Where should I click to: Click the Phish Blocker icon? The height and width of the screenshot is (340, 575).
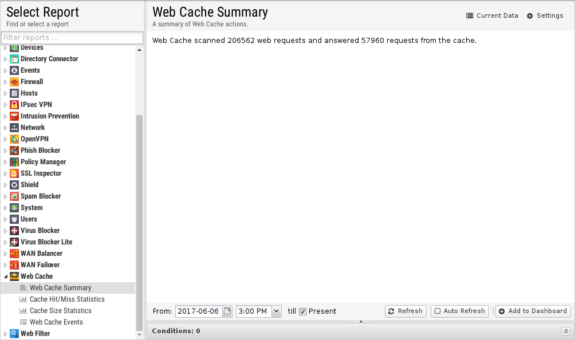(x=14, y=151)
